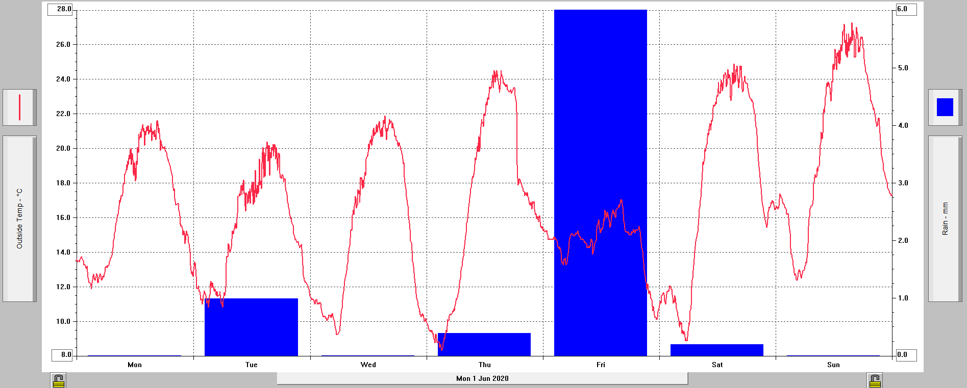Open the red temperature line style swatch
This screenshot has width=967, height=388.
tap(19, 107)
